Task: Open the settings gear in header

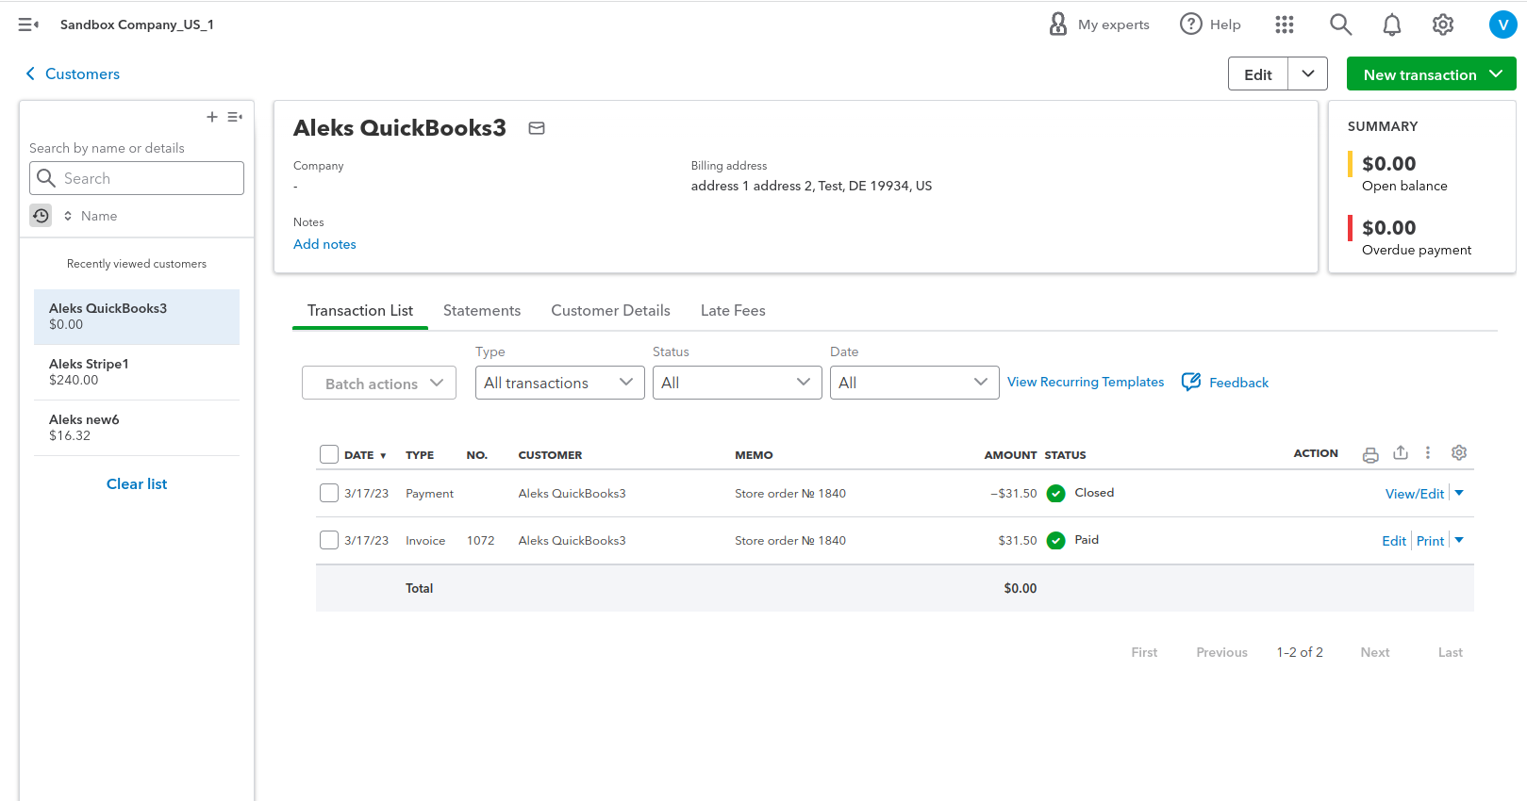Action: tap(1443, 25)
